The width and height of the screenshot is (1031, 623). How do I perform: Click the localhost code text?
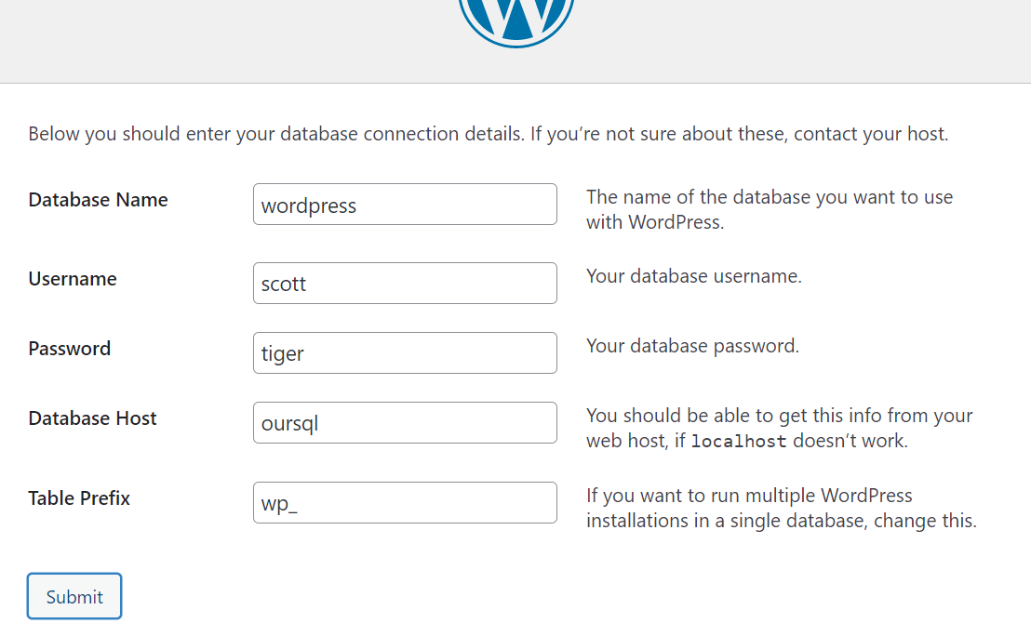coord(739,441)
